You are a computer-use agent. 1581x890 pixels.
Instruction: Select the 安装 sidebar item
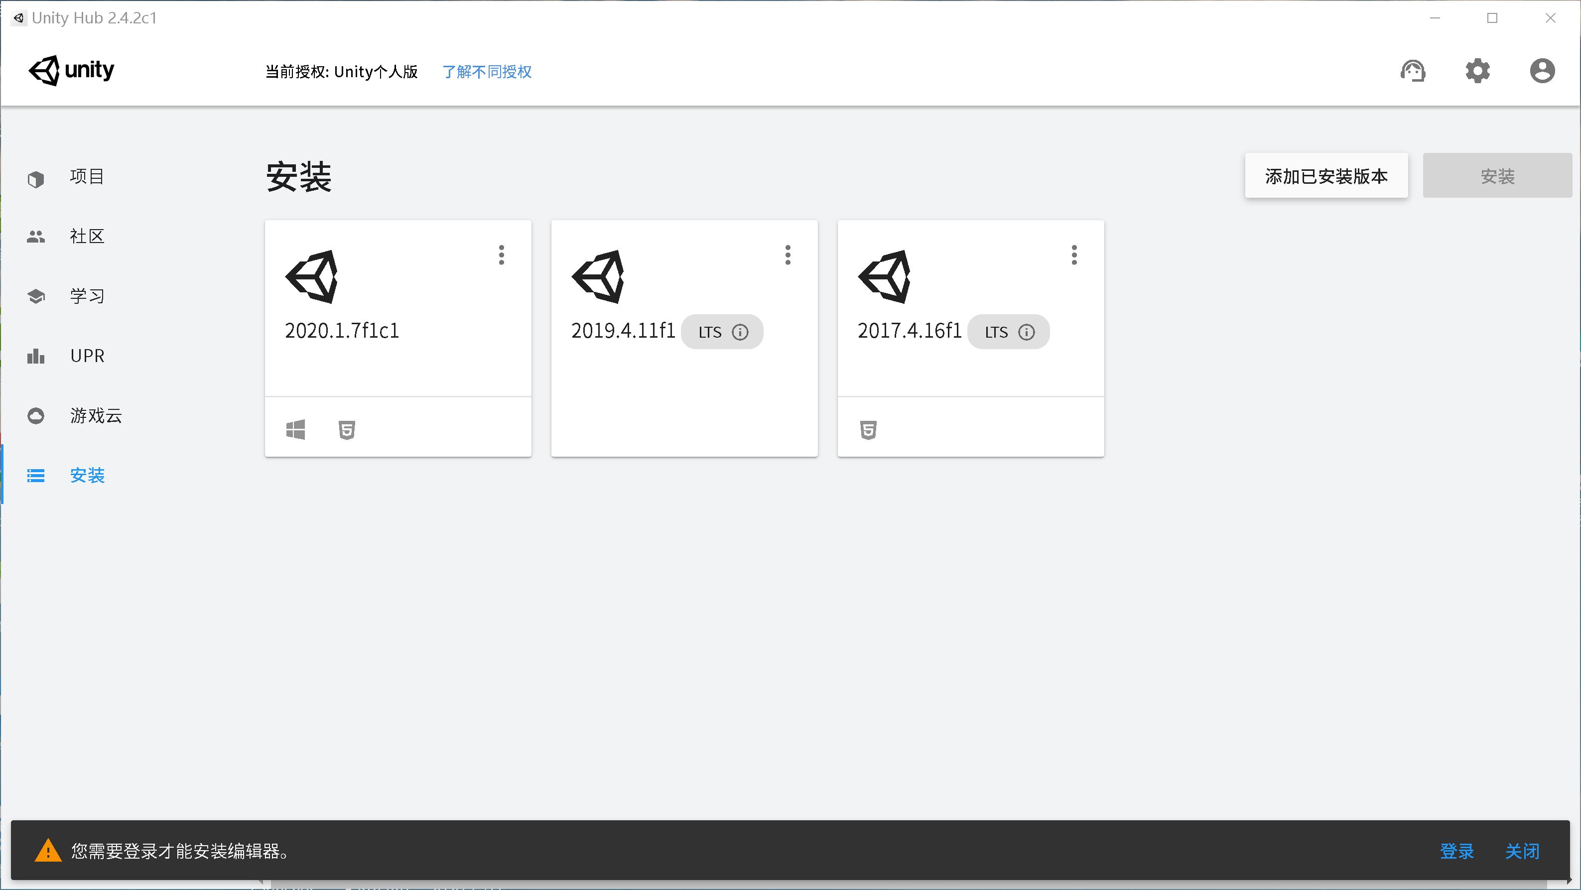click(87, 476)
